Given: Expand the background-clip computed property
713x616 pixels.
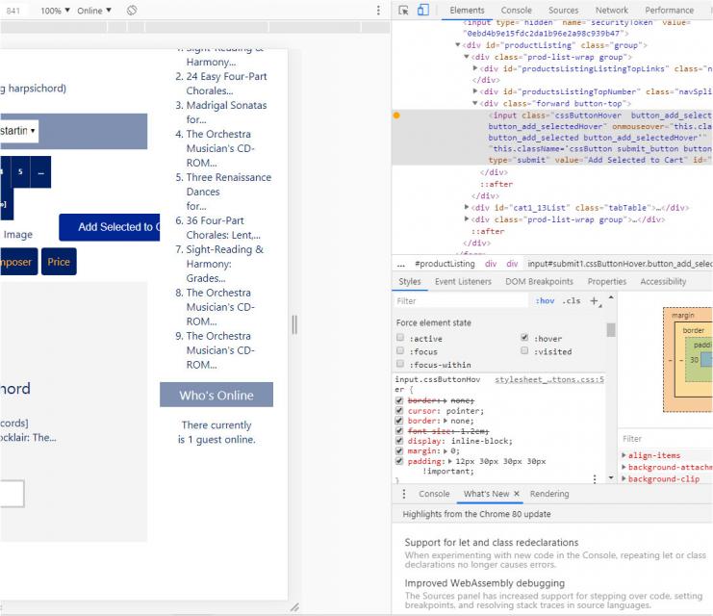Looking at the screenshot, I should [x=624, y=478].
